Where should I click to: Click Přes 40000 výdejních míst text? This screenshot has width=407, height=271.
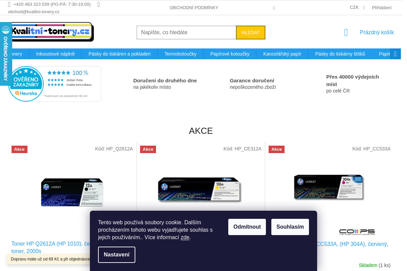[x=353, y=81]
